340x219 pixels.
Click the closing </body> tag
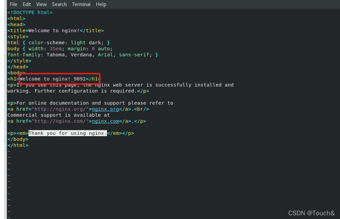click(18, 139)
